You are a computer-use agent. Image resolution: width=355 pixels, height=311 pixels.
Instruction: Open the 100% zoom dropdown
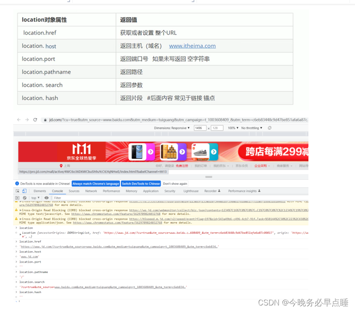[x=233, y=128]
